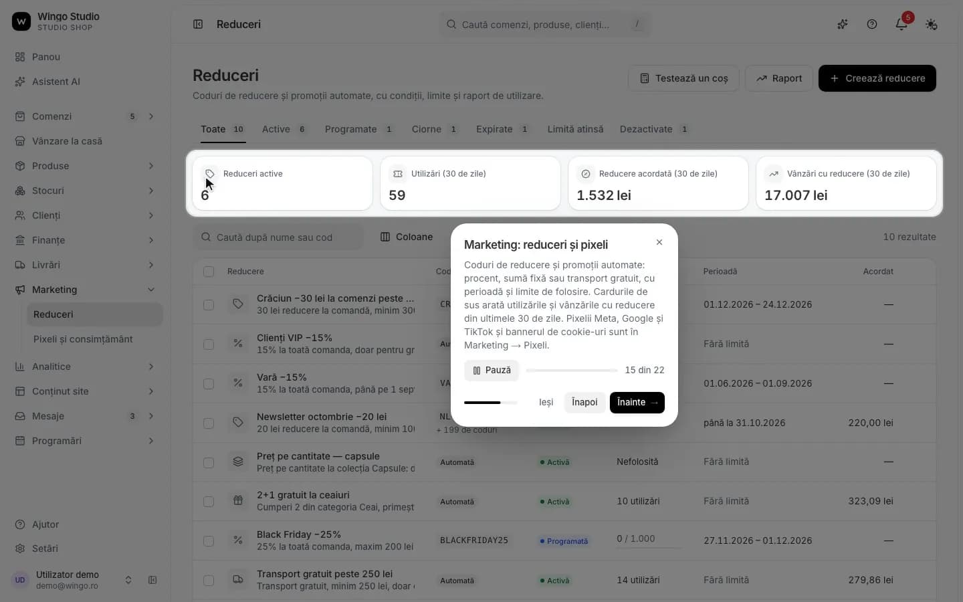Go to Vânzare la casă

(x=85, y=141)
